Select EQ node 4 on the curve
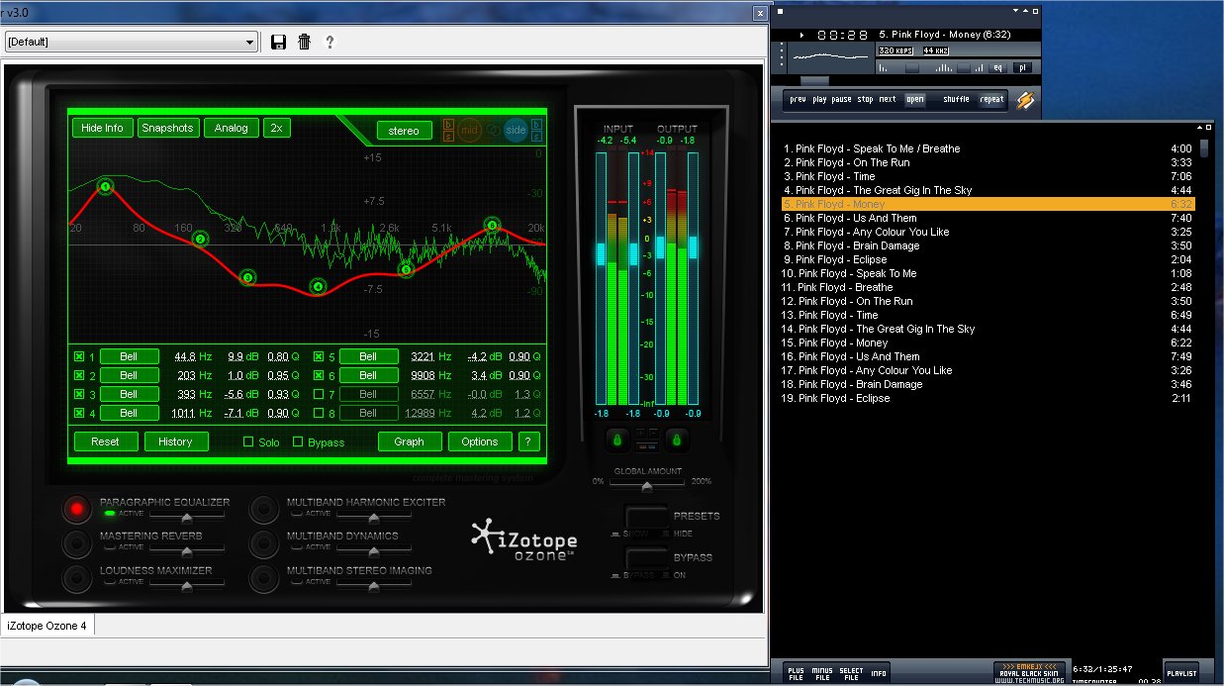Image resolution: width=1224 pixels, height=686 pixels. pos(318,287)
